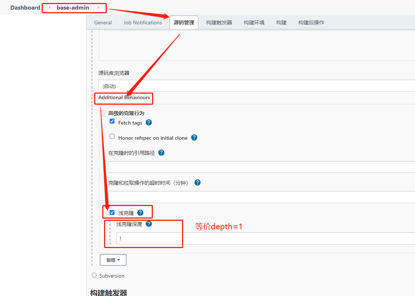Disable the 浅克隆 checkbox
Screen dimensions: 415x296
click(x=112, y=212)
